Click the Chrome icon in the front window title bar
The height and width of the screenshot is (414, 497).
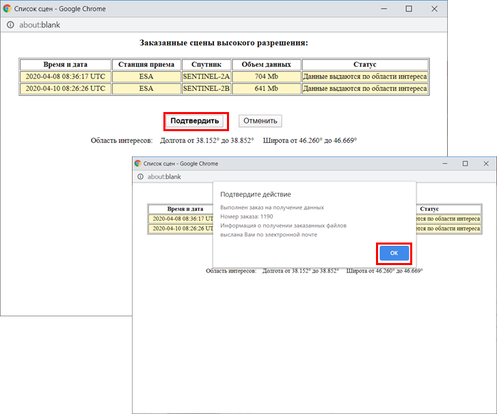click(138, 164)
